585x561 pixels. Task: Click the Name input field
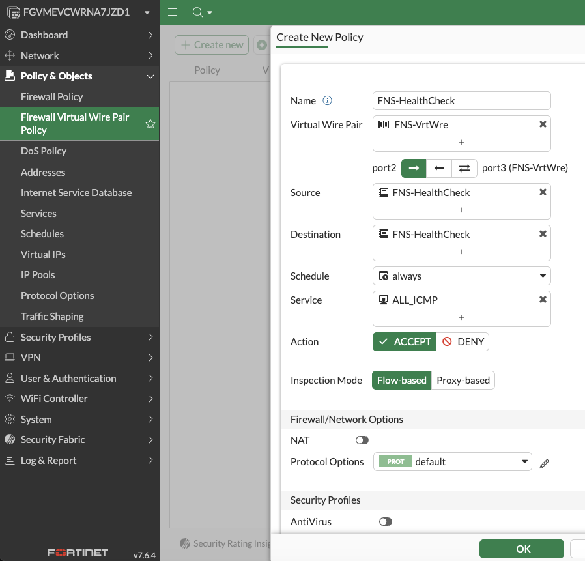pyautogui.click(x=461, y=101)
